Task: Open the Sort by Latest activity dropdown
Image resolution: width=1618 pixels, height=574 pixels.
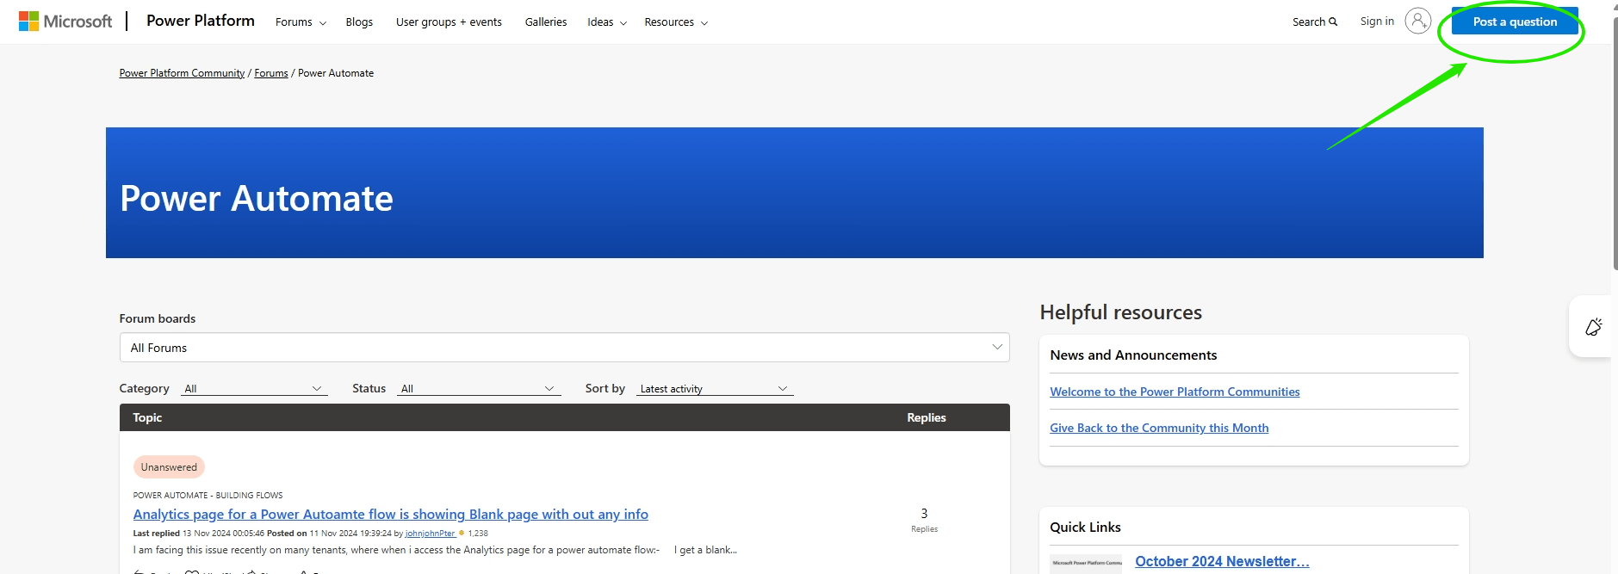Action: tap(715, 389)
